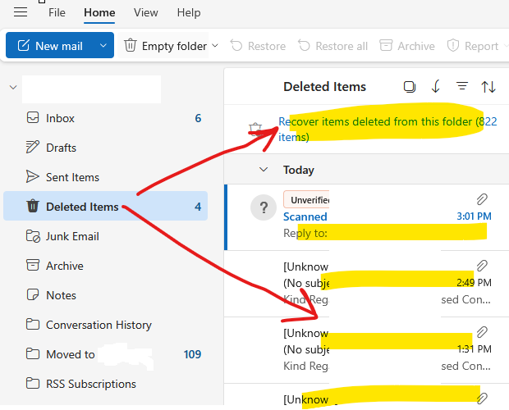Image resolution: width=509 pixels, height=410 pixels.
Task: Open the Moved to folder
Action: click(x=106, y=354)
